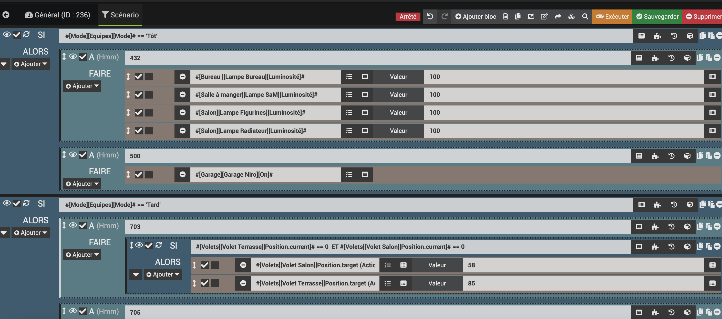Expand the caret beside first ALORS Ajouter

(x=4, y=64)
